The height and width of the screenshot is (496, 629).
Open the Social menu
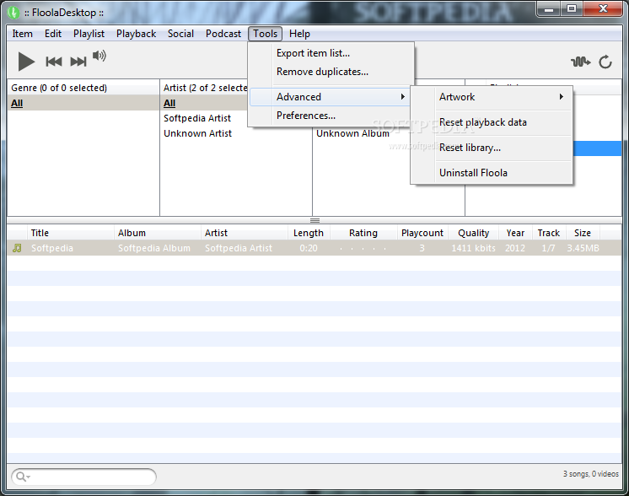tap(180, 34)
